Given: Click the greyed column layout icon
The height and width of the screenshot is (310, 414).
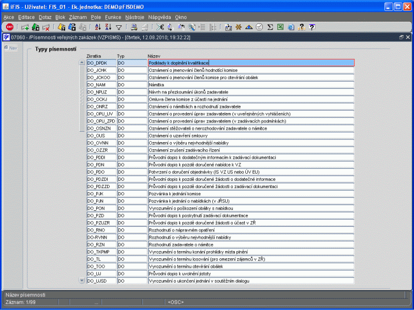Looking at the screenshot, I should coord(213,27).
